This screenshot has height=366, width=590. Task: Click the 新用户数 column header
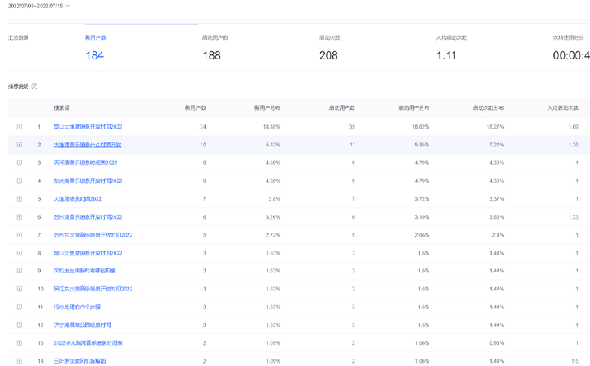195,107
